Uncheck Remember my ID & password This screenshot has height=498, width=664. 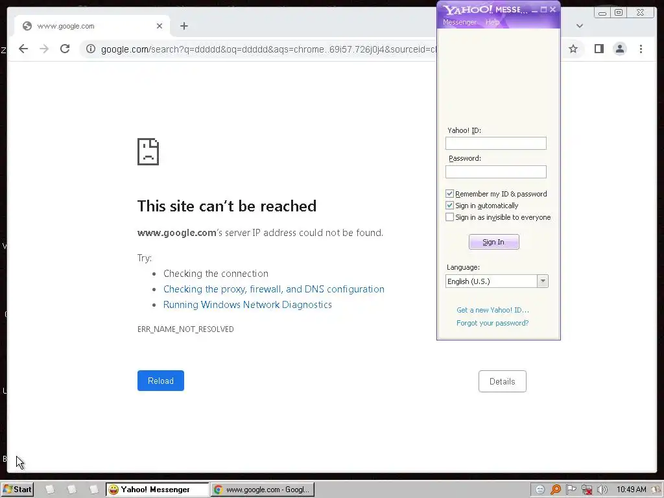(x=450, y=193)
